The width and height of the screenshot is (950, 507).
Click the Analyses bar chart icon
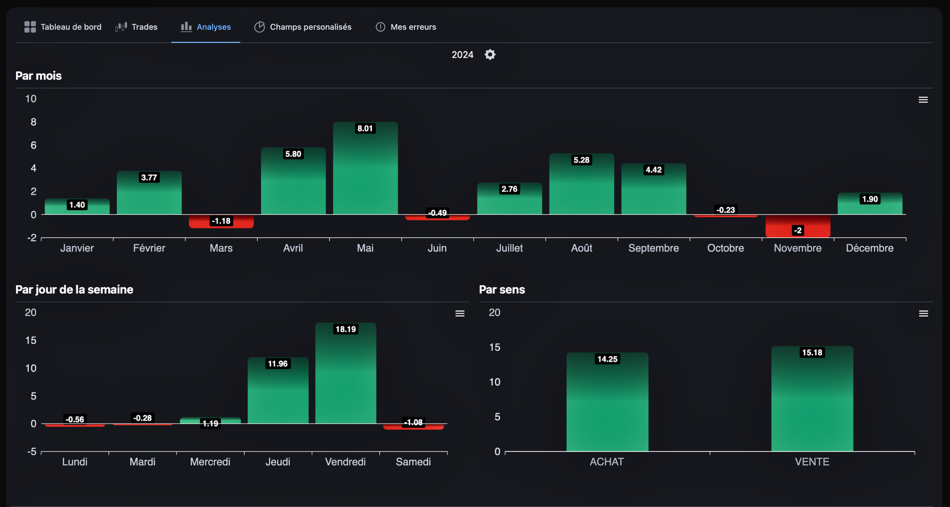186,27
